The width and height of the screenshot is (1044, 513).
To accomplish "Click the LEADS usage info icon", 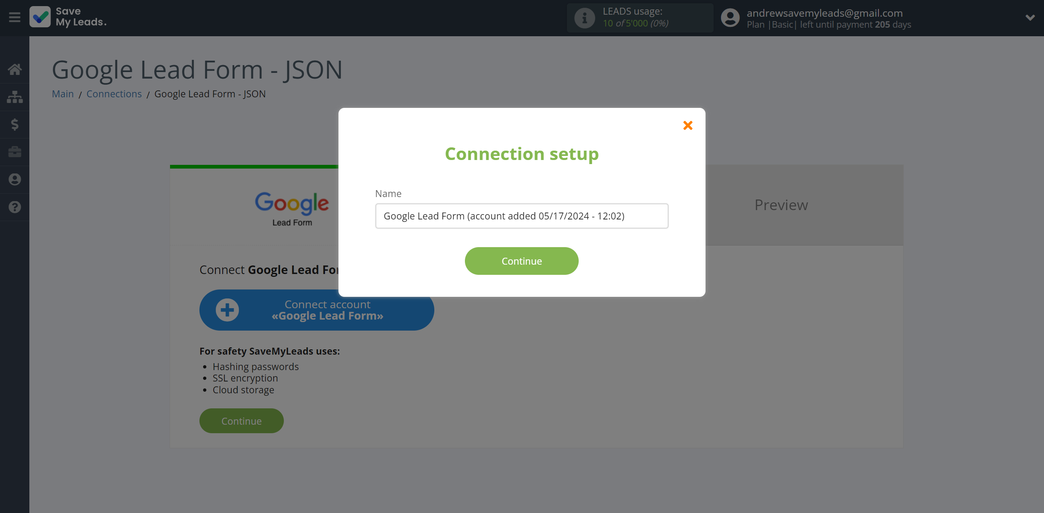I will (x=584, y=18).
